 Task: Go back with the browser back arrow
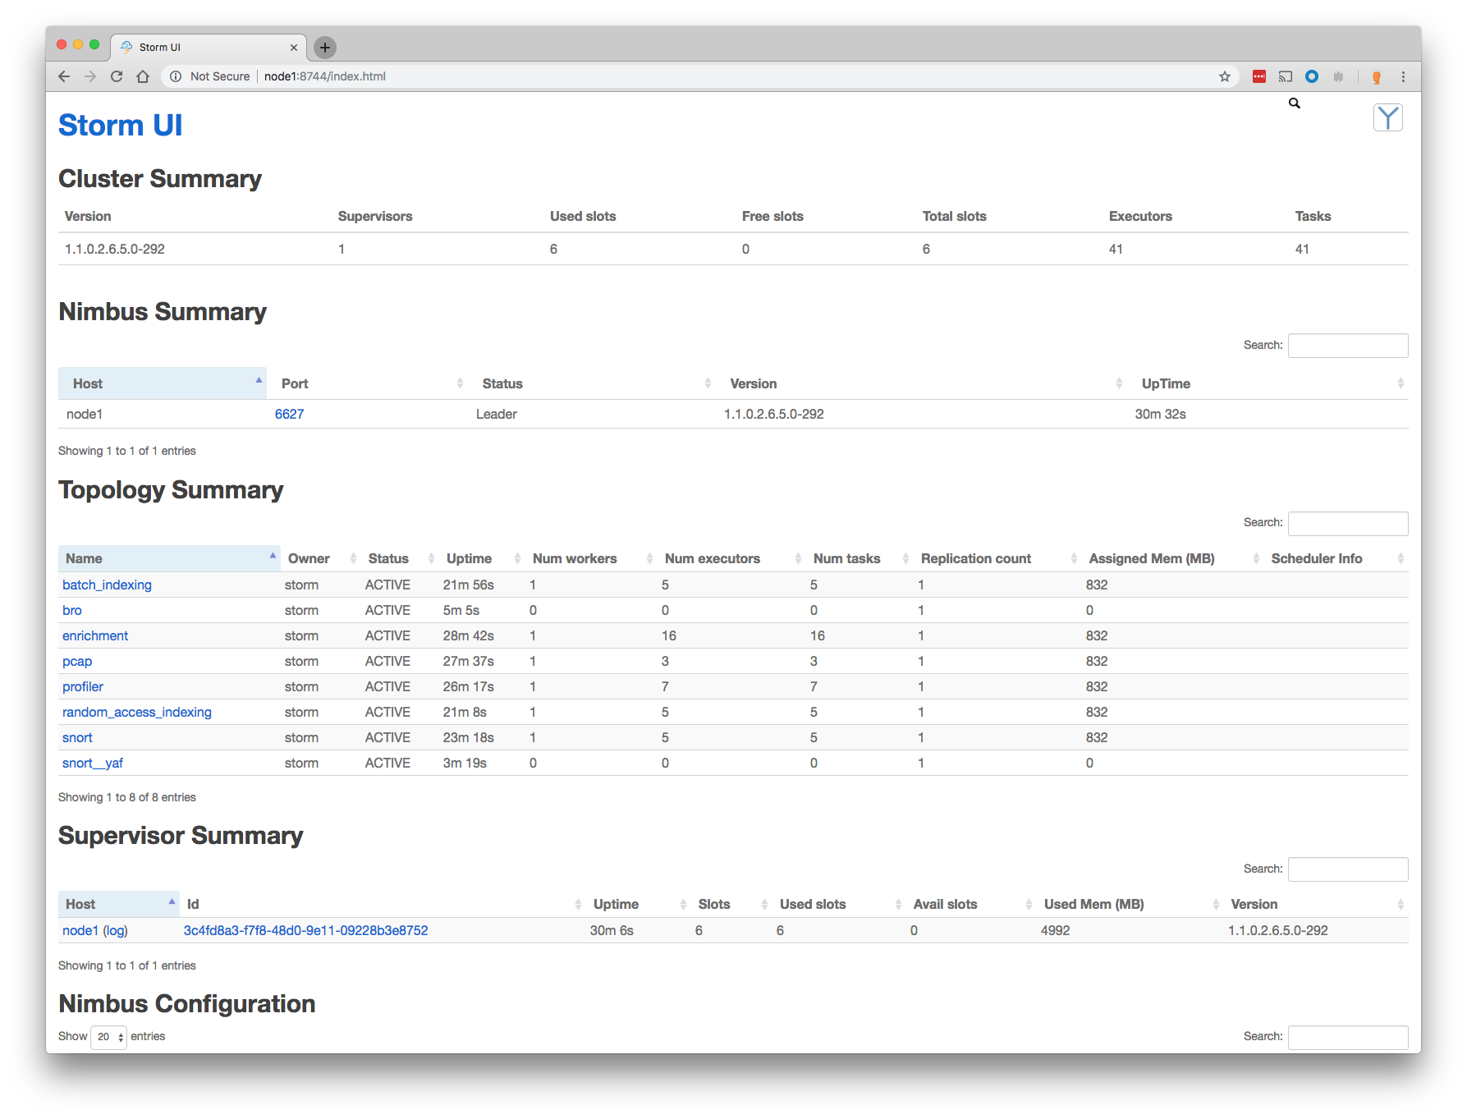click(64, 76)
